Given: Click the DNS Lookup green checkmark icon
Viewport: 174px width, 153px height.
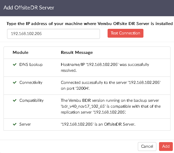Looking at the screenshot, I should click(x=15, y=64).
